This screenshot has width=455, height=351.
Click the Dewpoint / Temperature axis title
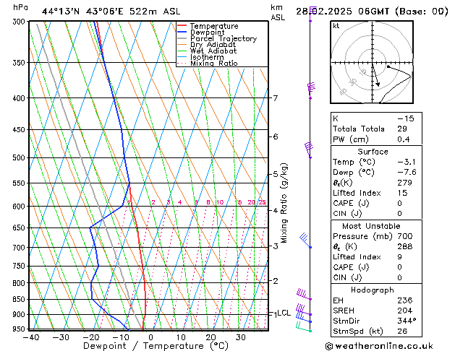coord(156,346)
